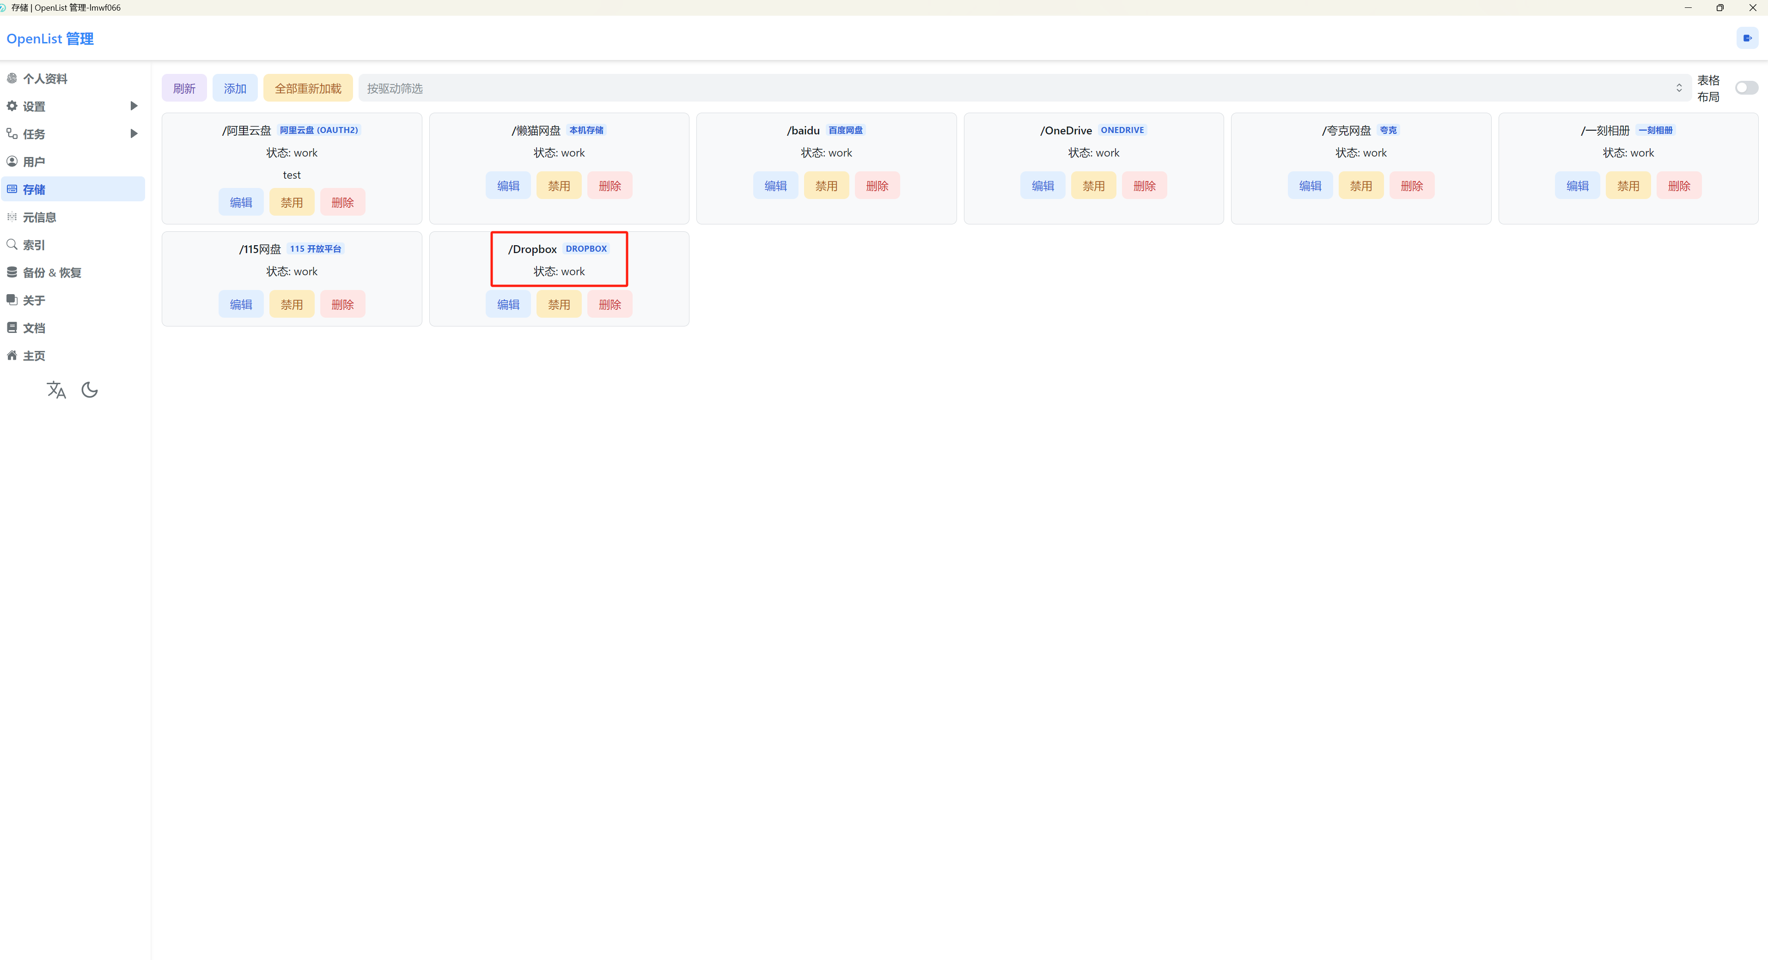Switch language using the translate icon
This screenshot has width=1768, height=960.
pyautogui.click(x=56, y=390)
